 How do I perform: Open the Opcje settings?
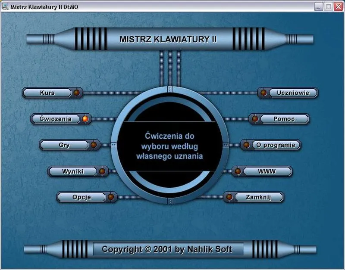pyautogui.click(x=81, y=197)
